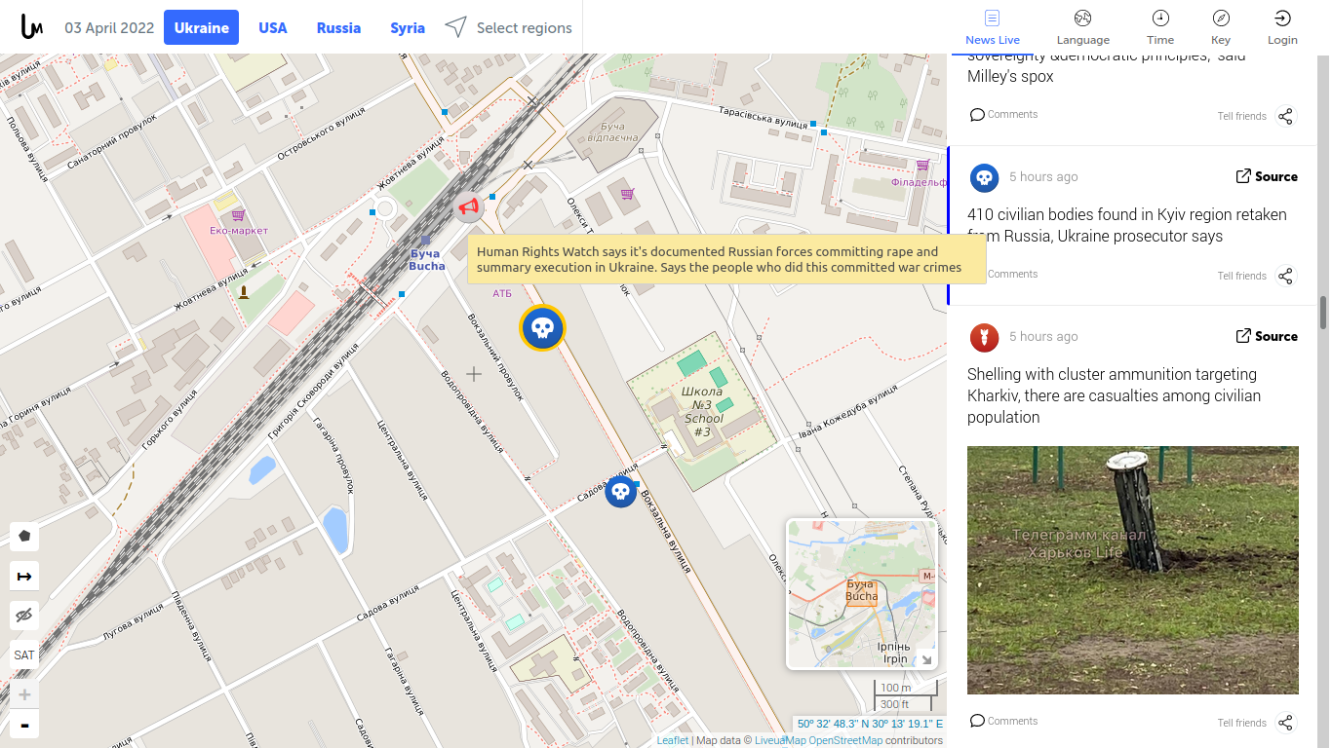Share Milley's spox news via share icon
The width and height of the screenshot is (1332, 748).
[x=1285, y=116]
